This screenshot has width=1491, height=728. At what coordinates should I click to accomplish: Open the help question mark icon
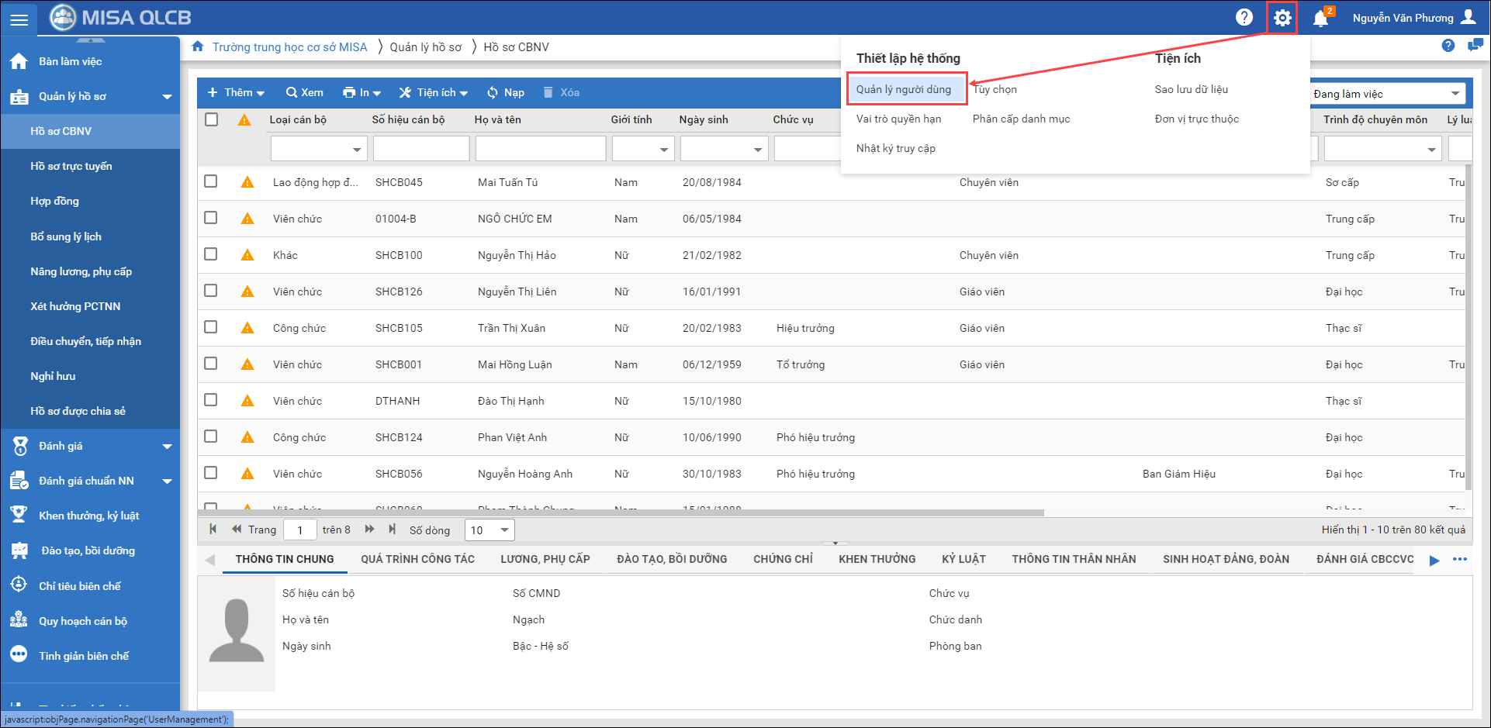click(x=1244, y=17)
